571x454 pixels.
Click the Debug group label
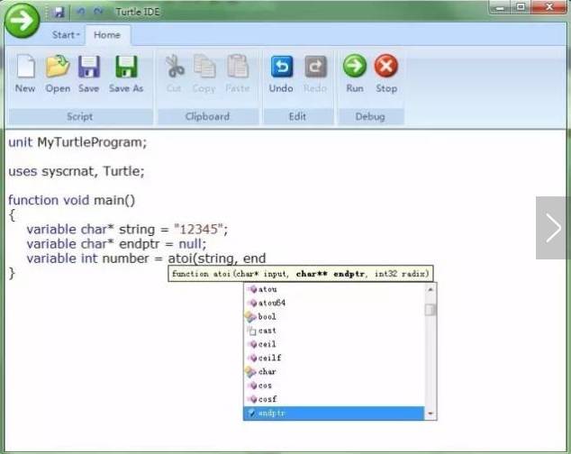370,116
